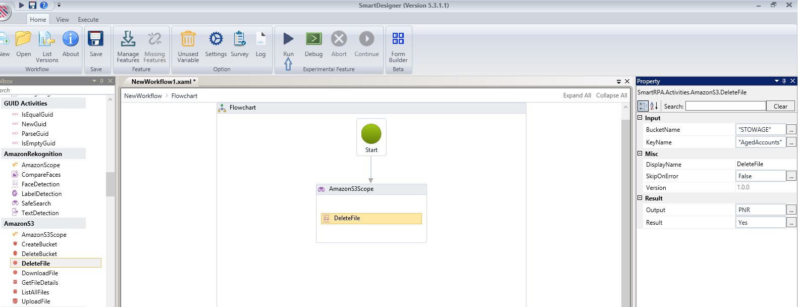This screenshot has width=798, height=307.
Task: Open the Form Builder tool
Action: pyautogui.click(x=398, y=39)
